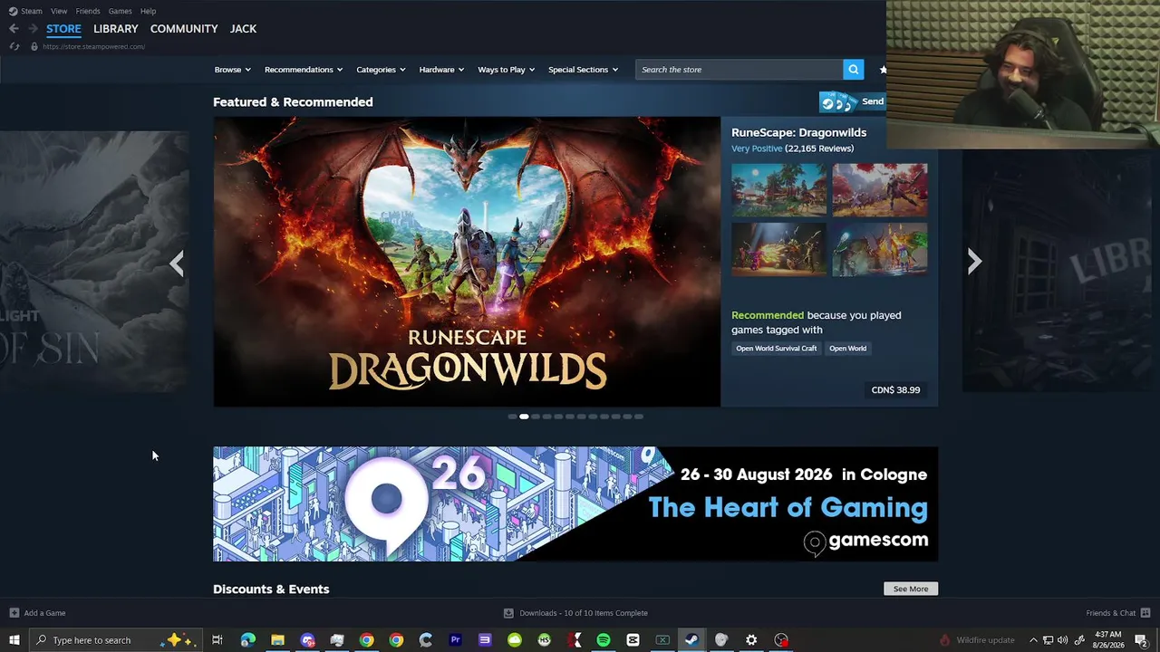Screen dimensions: 1160x652
Task: Click the Steam logo in the menu bar
Action: point(13,11)
